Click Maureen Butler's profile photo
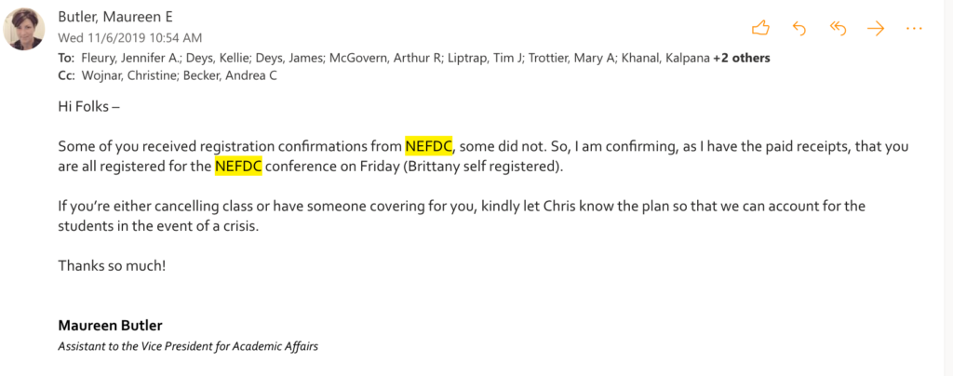Viewport: 953px width, 376px height. point(24,30)
